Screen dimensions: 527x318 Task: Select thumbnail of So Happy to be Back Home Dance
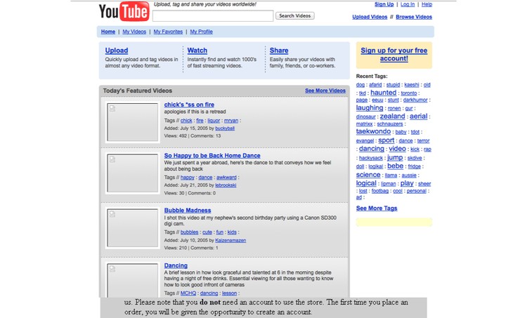(x=132, y=175)
